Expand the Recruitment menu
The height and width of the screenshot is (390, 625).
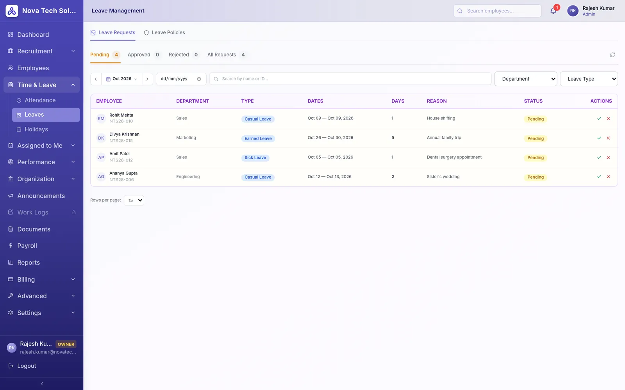click(x=42, y=51)
